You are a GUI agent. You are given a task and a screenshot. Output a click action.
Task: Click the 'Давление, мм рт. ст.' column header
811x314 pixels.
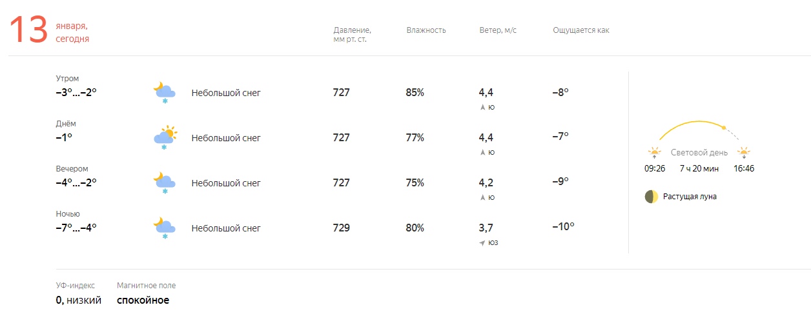[352, 35]
